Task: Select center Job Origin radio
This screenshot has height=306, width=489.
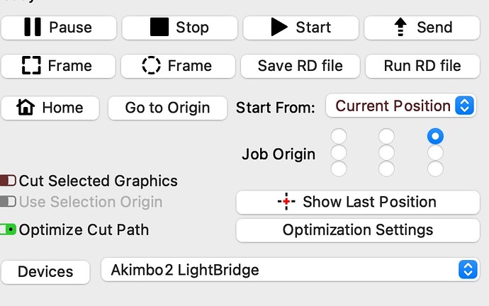Action: 386,153
